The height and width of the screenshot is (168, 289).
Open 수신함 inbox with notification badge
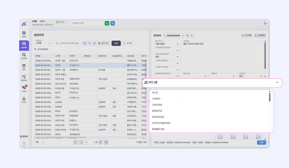24,89
